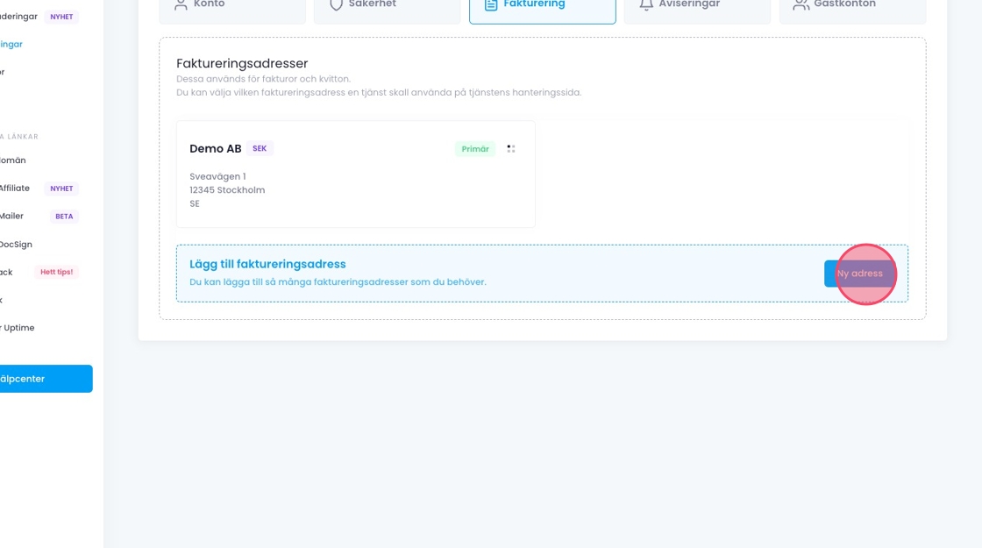Image resolution: width=982 pixels, height=548 pixels.
Task: Select the Demo AB billing address card
Action: coord(355,189)
